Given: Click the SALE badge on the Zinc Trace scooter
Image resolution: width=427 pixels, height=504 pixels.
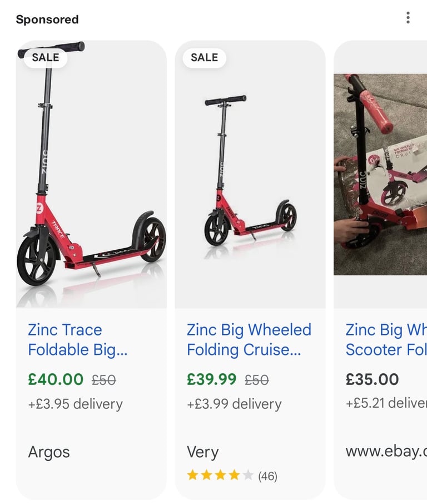Looking at the screenshot, I should pyautogui.click(x=46, y=57).
